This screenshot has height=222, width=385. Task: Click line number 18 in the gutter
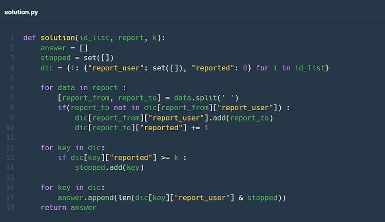(10, 208)
